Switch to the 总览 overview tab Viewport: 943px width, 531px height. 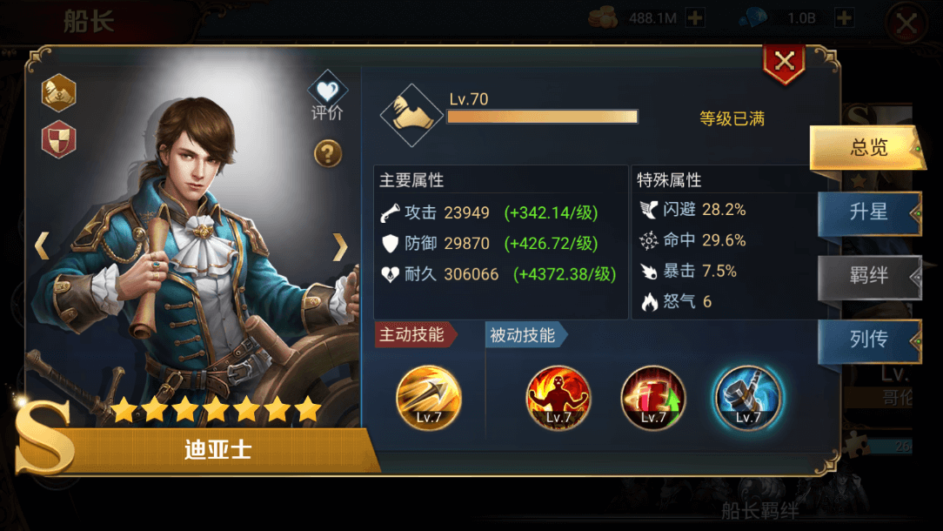[x=868, y=147]
